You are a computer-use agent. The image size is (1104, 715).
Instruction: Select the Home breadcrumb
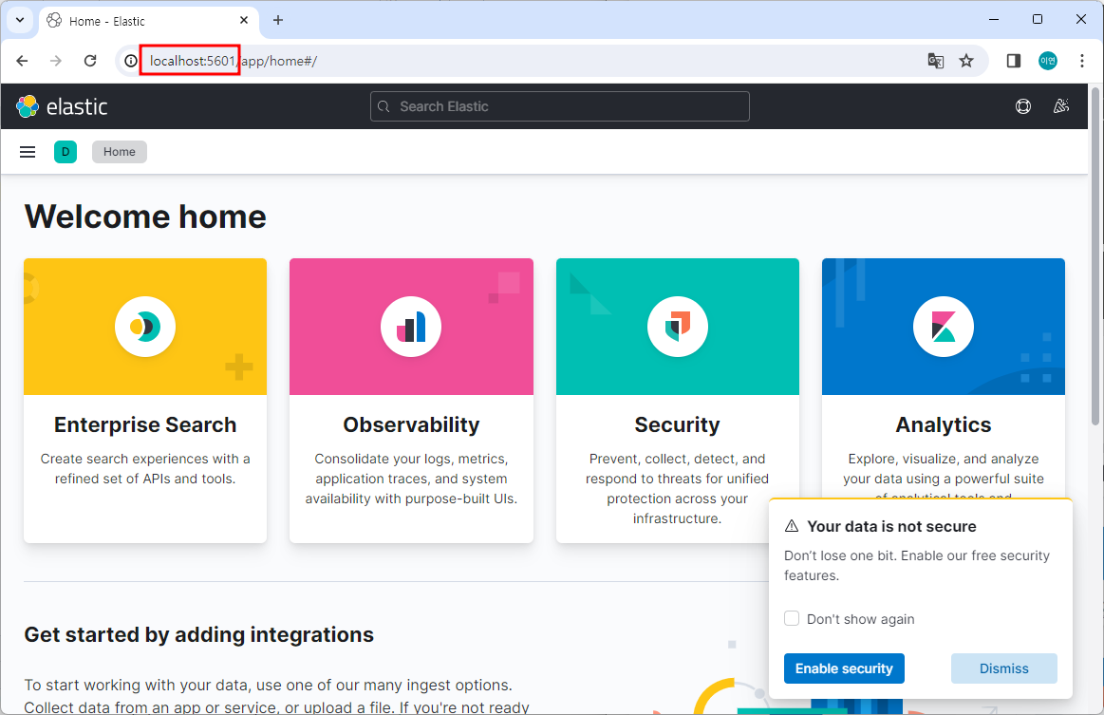(119, 152)
